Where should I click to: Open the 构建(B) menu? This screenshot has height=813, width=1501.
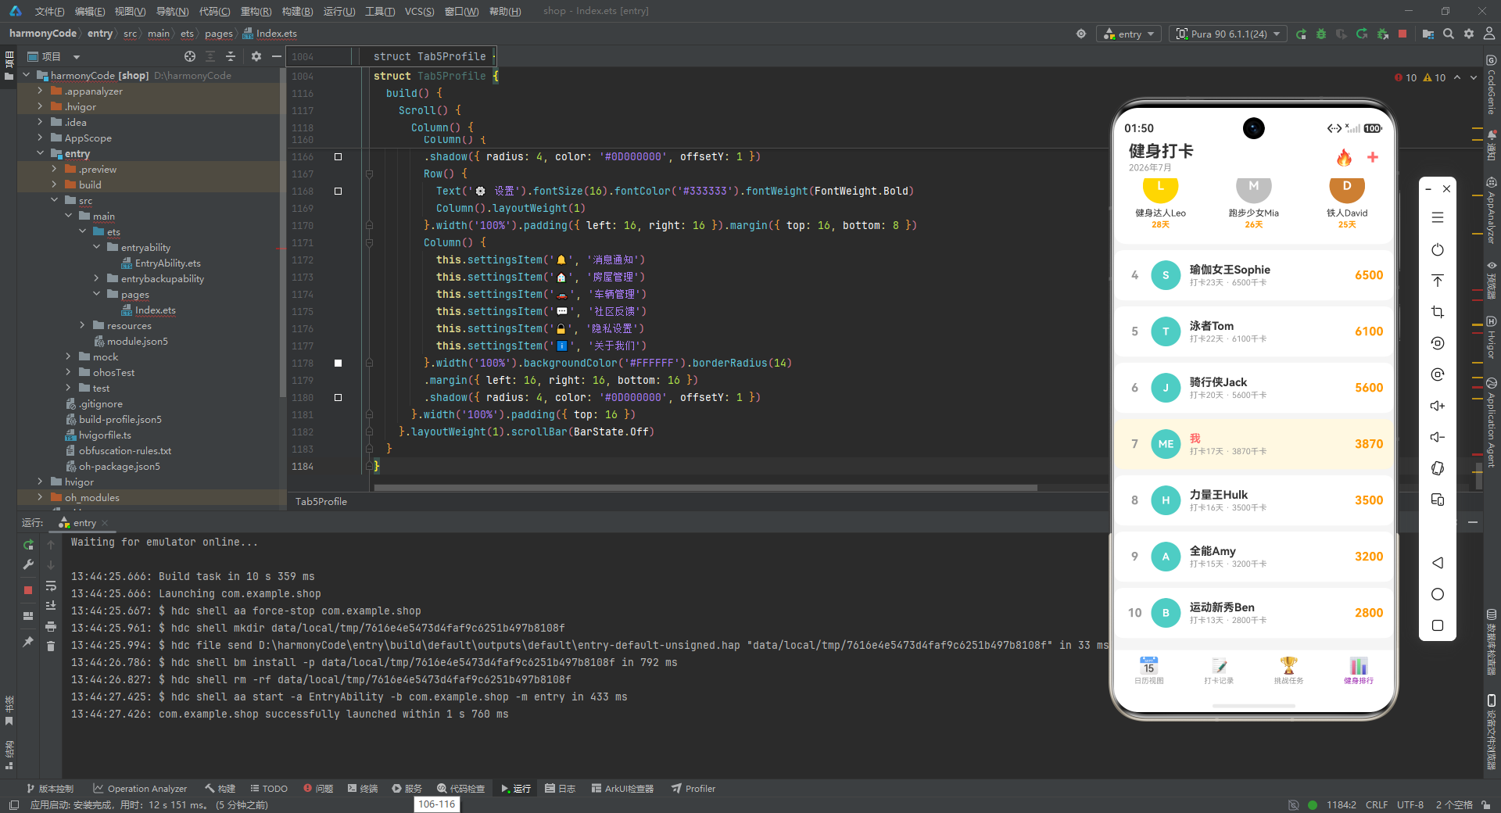[x=297, y=11]
